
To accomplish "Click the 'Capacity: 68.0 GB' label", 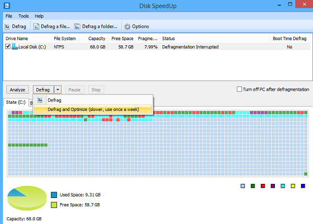I will pyautogui.click(x=24, y=219).
